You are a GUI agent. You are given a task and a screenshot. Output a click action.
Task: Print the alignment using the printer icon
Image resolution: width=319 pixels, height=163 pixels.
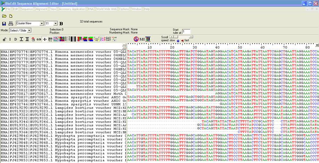11,23
